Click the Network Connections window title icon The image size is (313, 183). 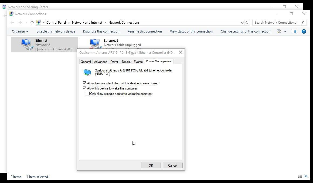tap(11, 14)
